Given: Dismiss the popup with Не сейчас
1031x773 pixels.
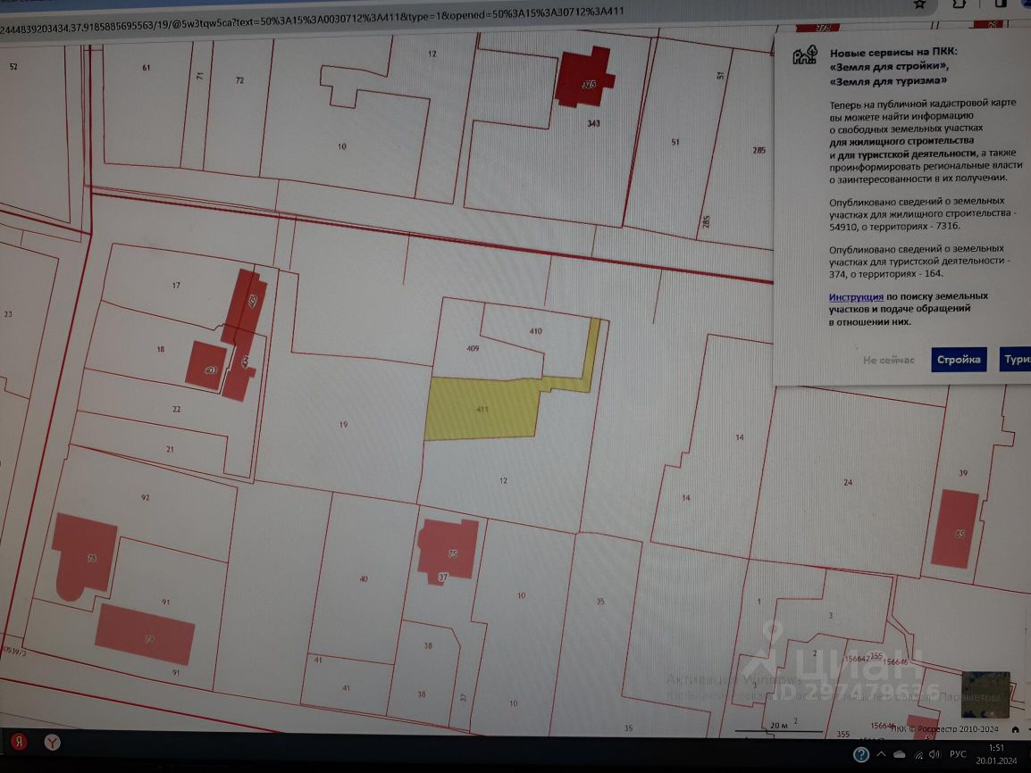Looking at the screenshot, I should [888, 360].
